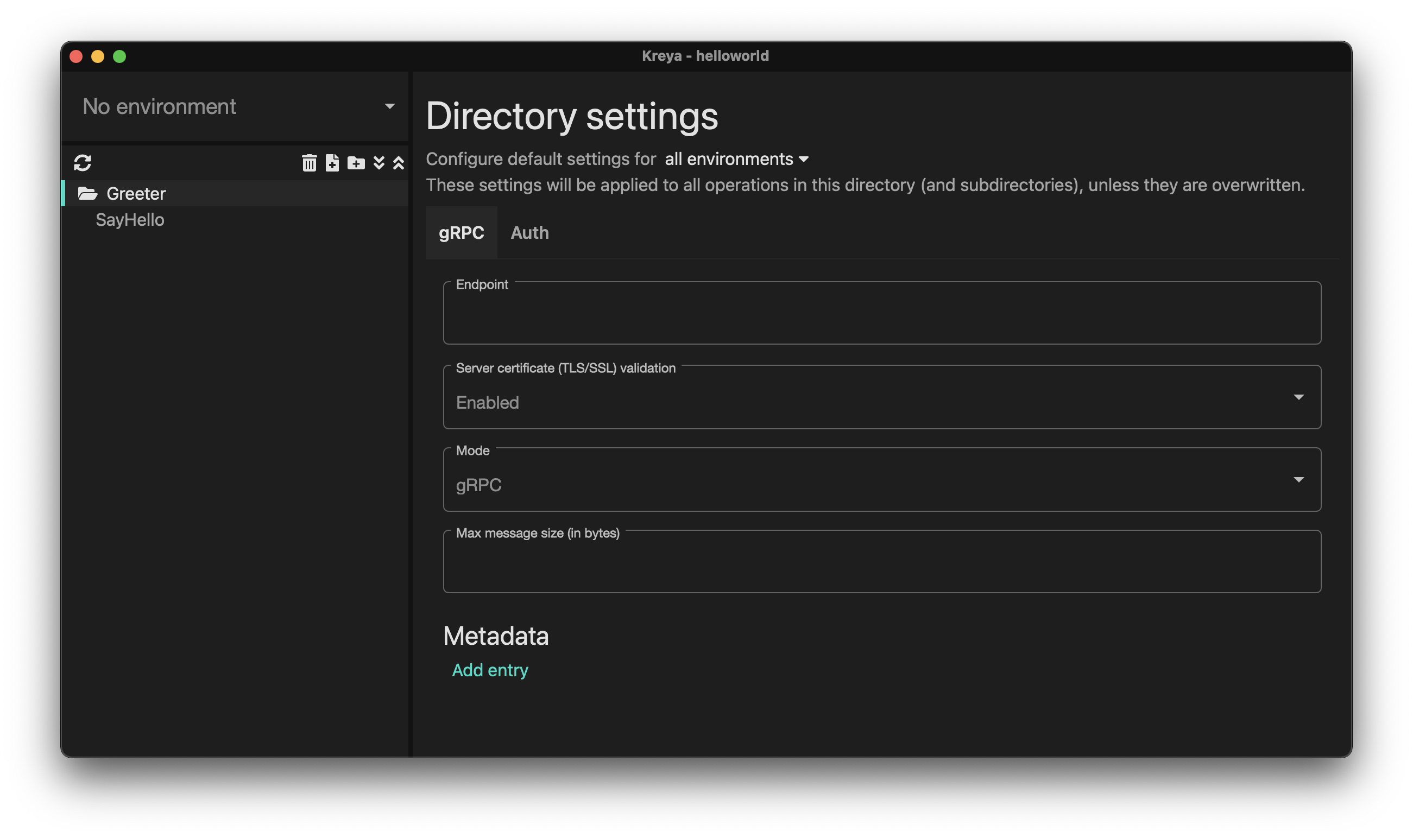Screen dimensions: 1413x838
Task: Click the trash delete icon
Action: [309, 163]
